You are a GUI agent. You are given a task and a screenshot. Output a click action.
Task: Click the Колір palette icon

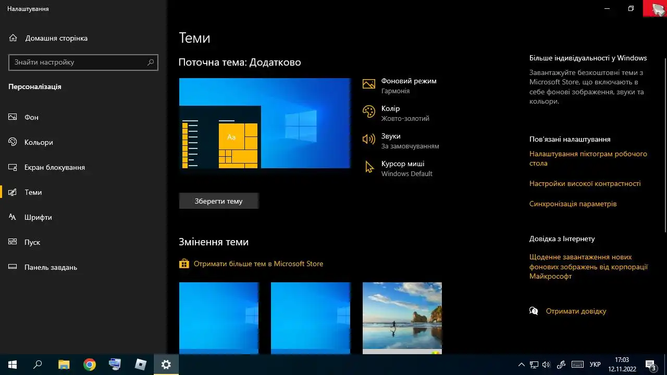[369, 111]
